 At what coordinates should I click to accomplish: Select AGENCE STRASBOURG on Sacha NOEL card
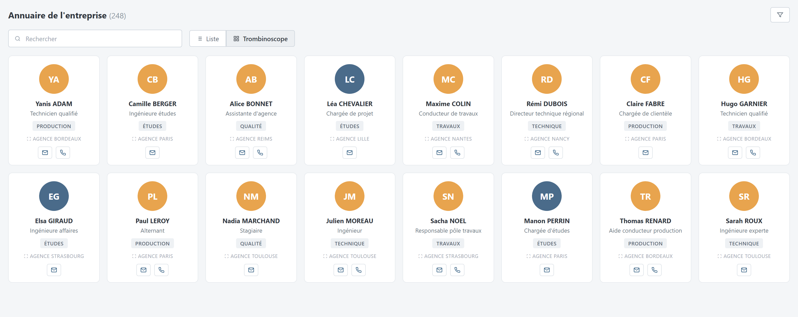click(x=448, y=256)
